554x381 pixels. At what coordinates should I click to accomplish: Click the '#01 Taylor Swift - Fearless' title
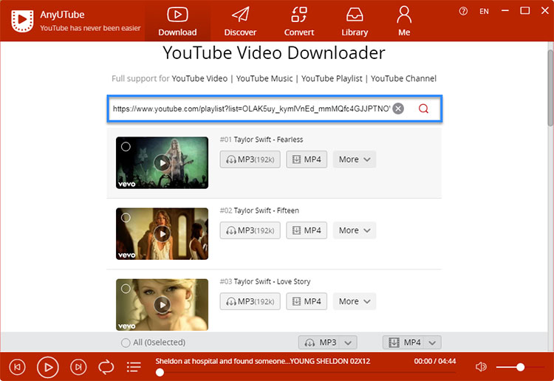tap(261, 140)
